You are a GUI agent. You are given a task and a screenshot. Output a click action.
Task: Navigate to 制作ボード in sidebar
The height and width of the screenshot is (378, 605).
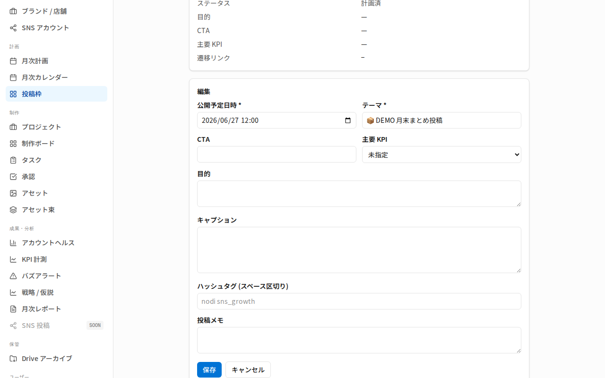click(x=56, y=144)
